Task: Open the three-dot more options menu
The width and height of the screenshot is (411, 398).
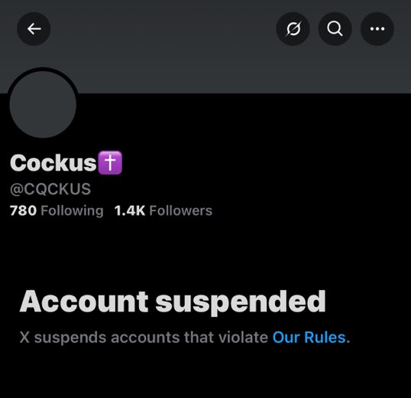Action: tap(377, 29)
